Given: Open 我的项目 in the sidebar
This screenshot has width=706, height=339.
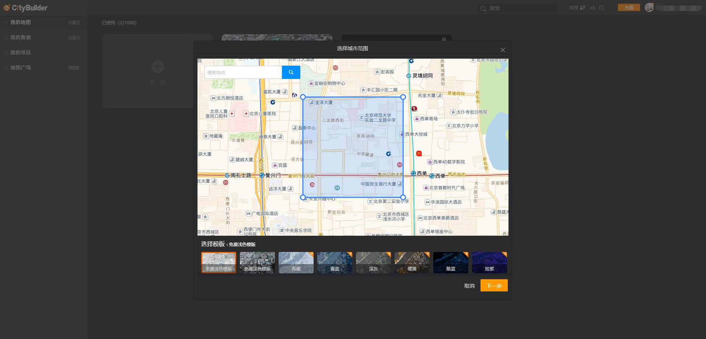Looking at the screenshot, I should click(43, 52).
